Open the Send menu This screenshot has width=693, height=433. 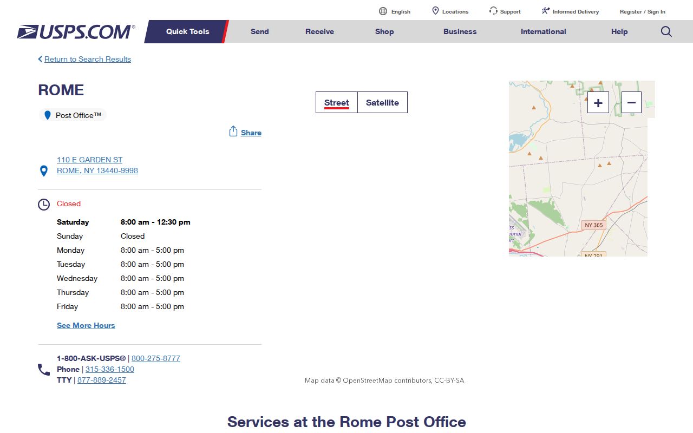click(260, 31)
